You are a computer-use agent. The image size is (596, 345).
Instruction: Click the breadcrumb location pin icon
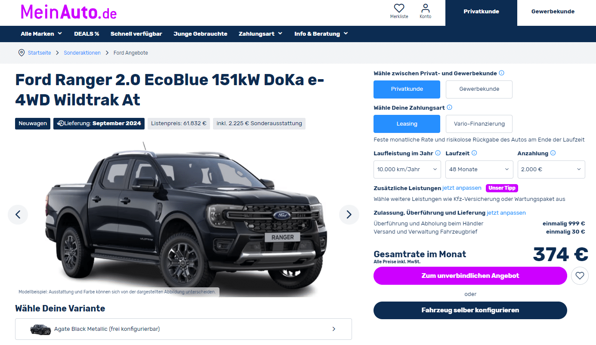(22, 53)
